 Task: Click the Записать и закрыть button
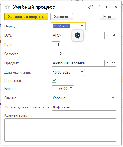click(26, 17)
